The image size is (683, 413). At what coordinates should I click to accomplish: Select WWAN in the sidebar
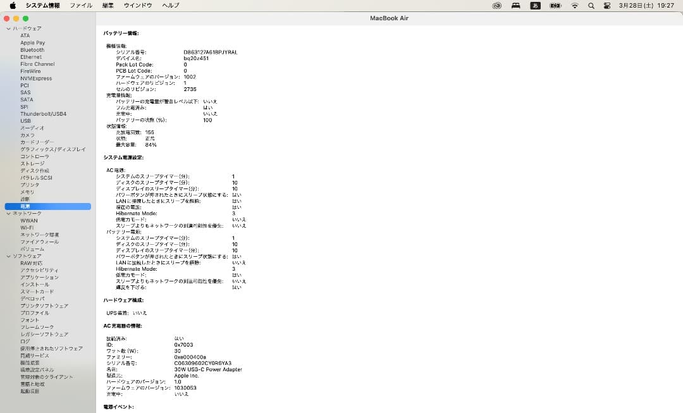point(28,221)
